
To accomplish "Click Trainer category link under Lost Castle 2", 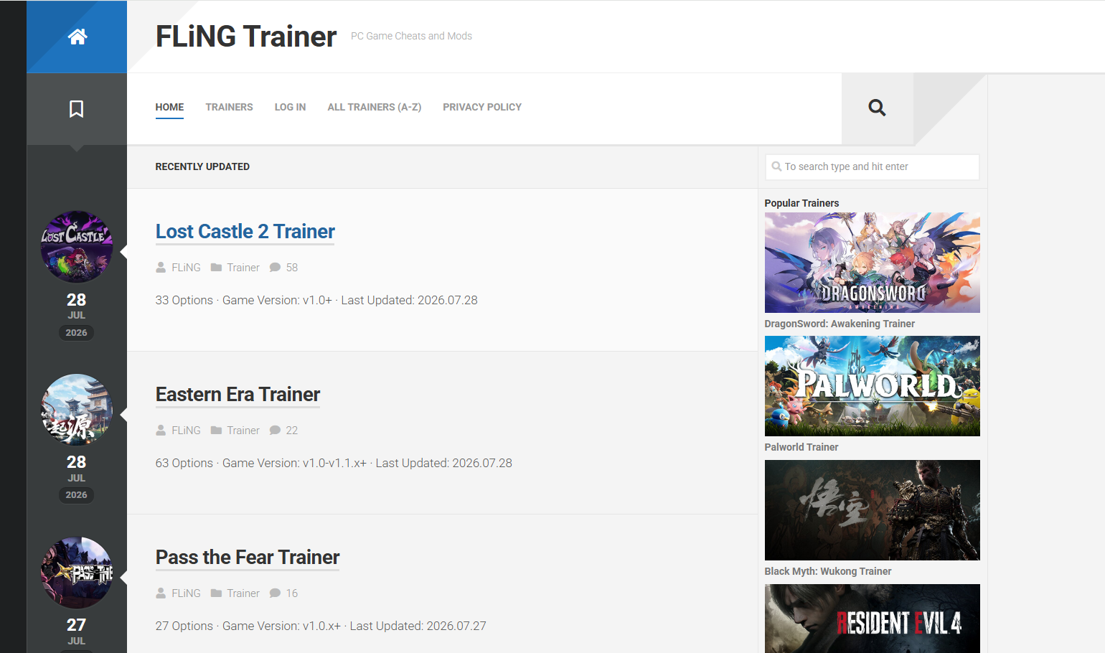I will tap(243, 268).
